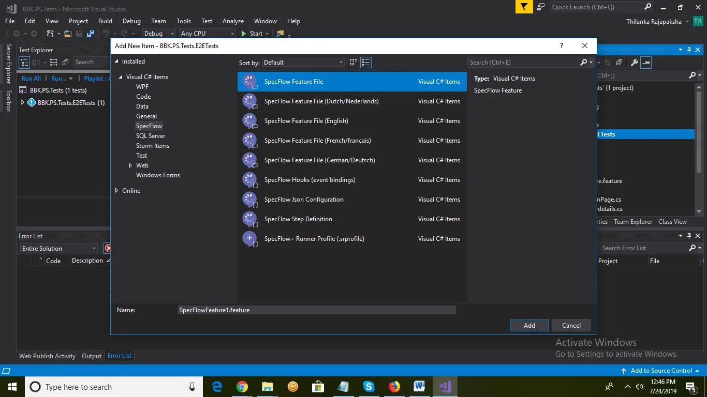This screenshot has height=397, width=707.
Task: Expand BBK.PS.Tests.E2ETests in Test Explorer
Action: [x=22, y=103]
